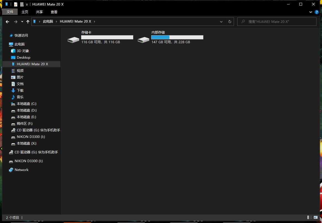Open 下载 folder in sidebar
322x223 pixels.
pyautogui.click(x=20, y=90)
